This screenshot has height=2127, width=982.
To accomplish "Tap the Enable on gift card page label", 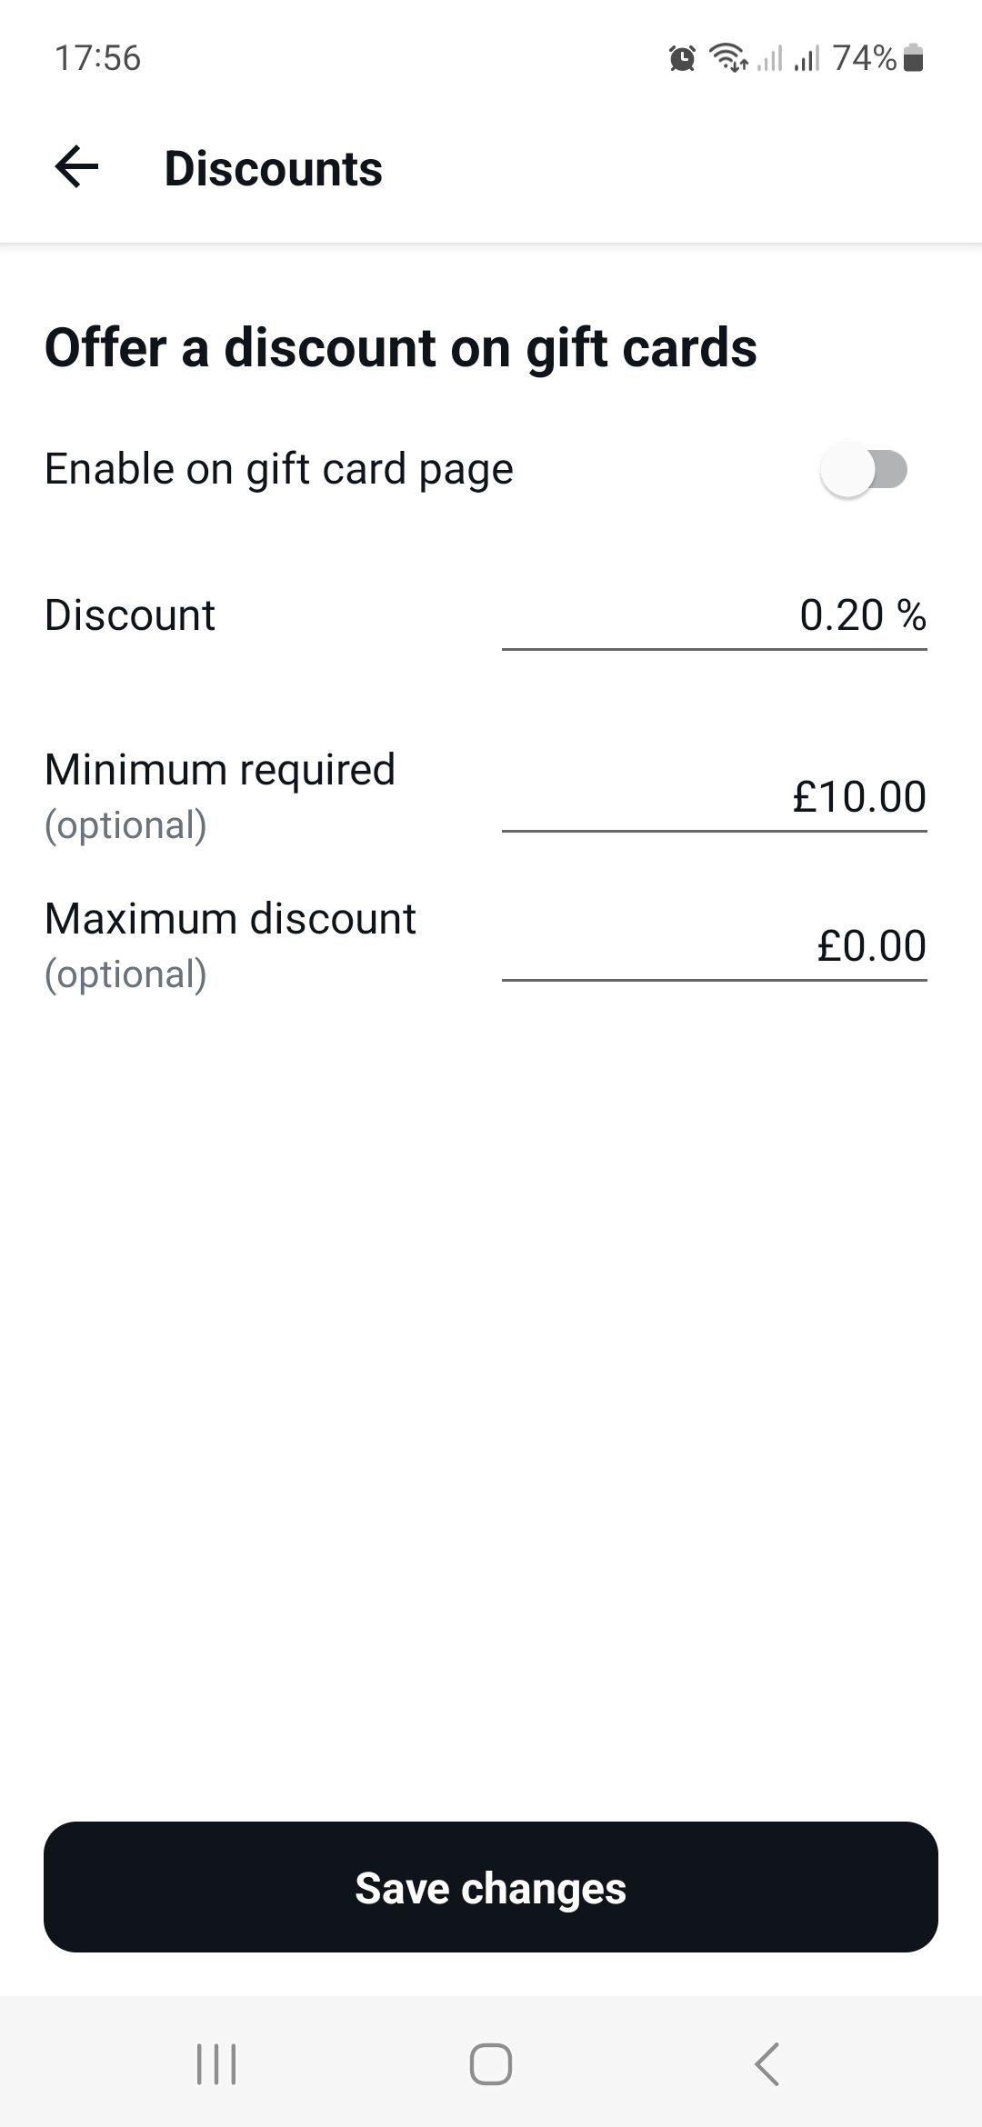I will 279,470.
